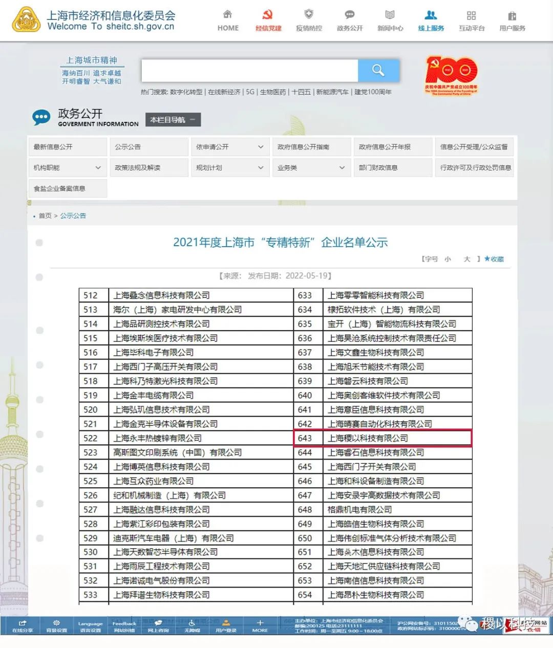The width and height of the screenshot is (553, 648).
Task: Open 政府信息公开年报 menu item
Action: (x=393, y=147)
